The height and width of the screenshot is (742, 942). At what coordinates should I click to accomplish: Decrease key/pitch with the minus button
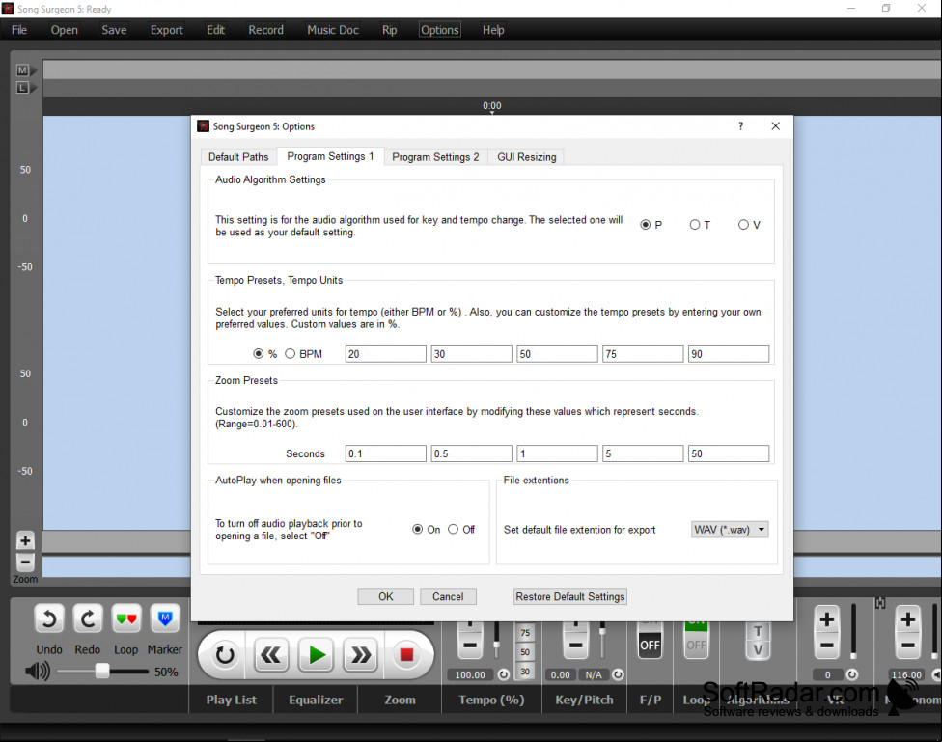pos(575,646)
